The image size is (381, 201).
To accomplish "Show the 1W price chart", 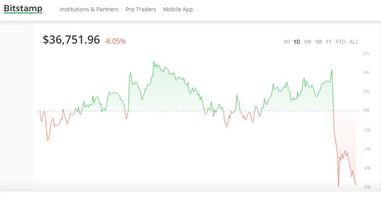I will pos(307,42).
